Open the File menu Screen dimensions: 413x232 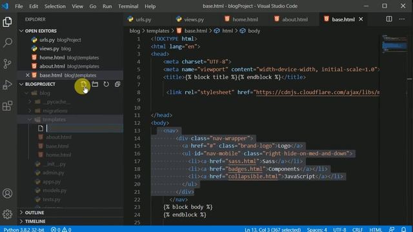(x=19, y=6)
